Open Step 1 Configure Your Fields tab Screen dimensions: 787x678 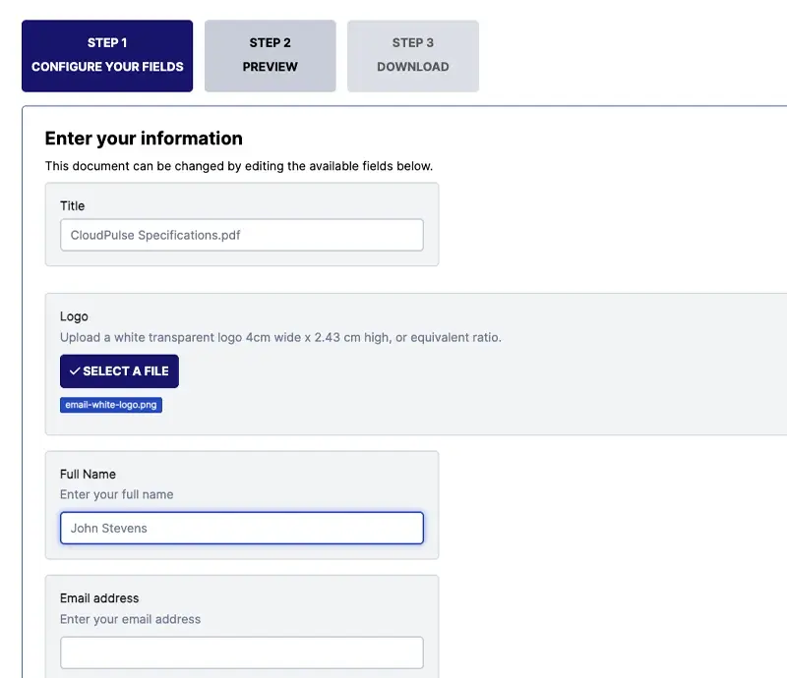(107, 56)
